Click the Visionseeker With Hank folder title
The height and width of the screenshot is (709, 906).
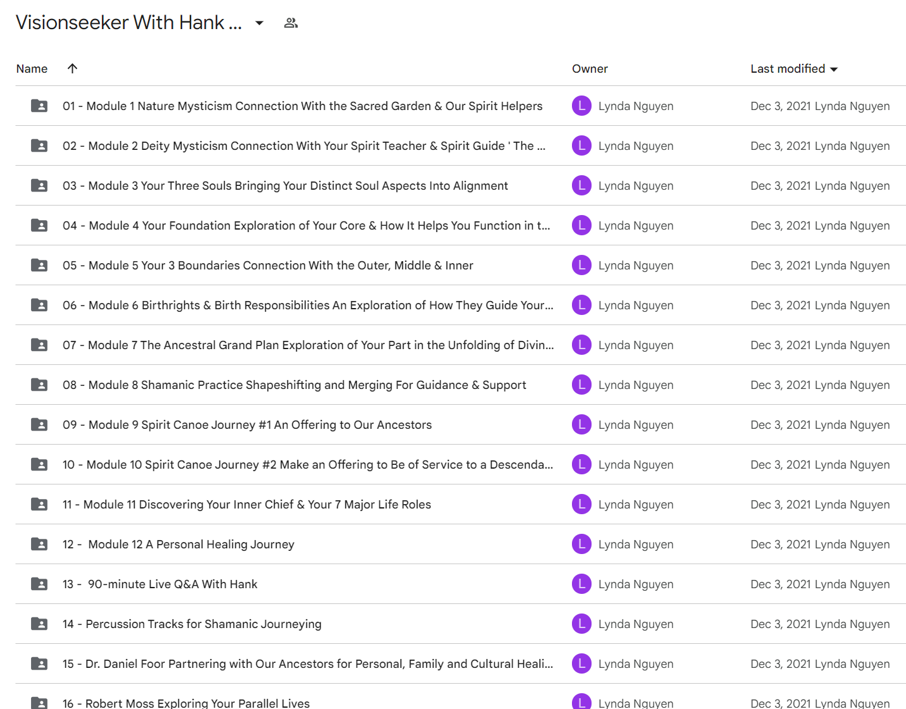pyautogui.click(x=128, y=23)
